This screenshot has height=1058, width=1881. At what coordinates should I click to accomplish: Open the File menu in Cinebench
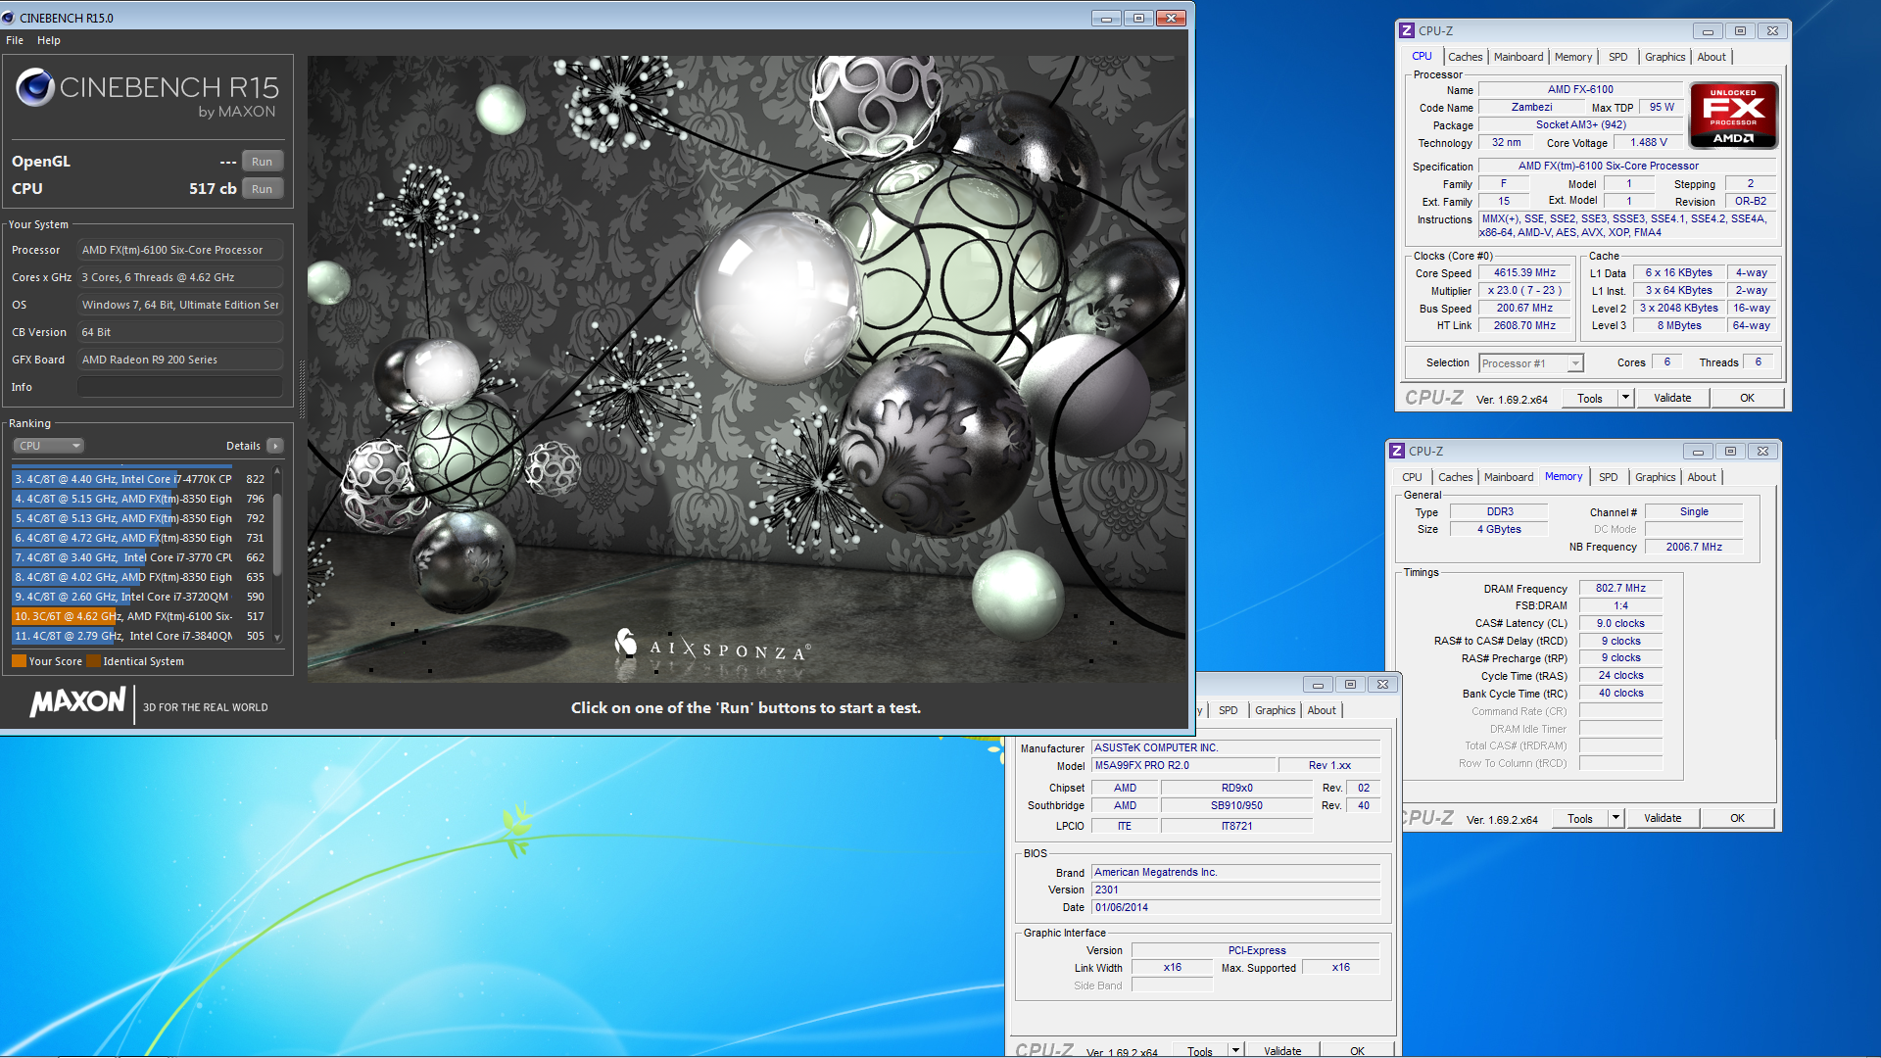pyautogui.click(x=15, y=40)
